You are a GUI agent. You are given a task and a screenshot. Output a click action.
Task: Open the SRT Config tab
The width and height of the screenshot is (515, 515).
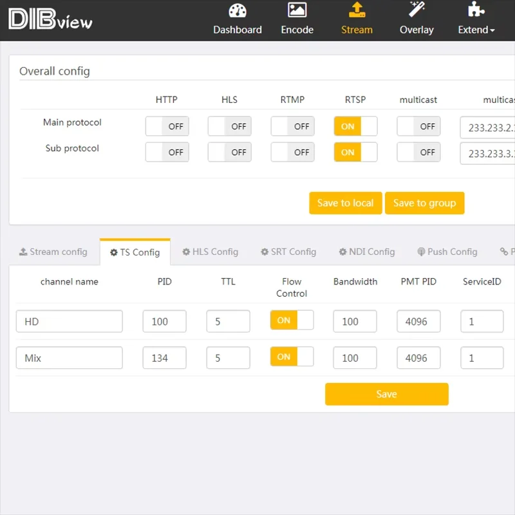pos(288,252)
